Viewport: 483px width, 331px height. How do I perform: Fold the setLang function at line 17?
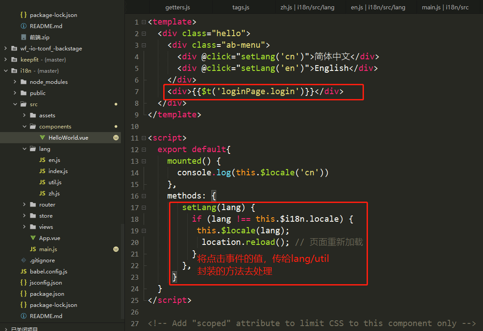click(144, 208)
